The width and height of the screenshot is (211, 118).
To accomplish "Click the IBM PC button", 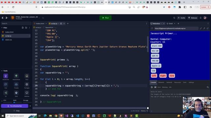I will [x=155, y=56].
